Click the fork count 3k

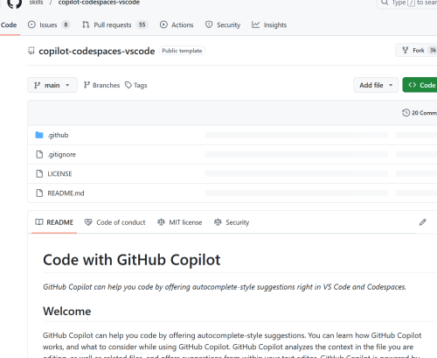click(433, 51)
